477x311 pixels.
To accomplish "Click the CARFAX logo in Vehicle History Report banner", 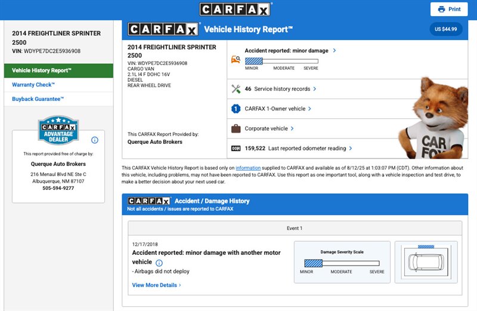I will point(163,29).
